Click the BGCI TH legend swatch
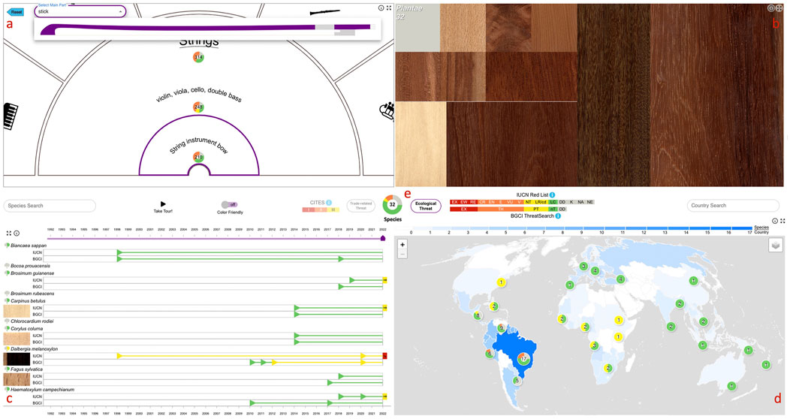790x419 pixels. 501,209
